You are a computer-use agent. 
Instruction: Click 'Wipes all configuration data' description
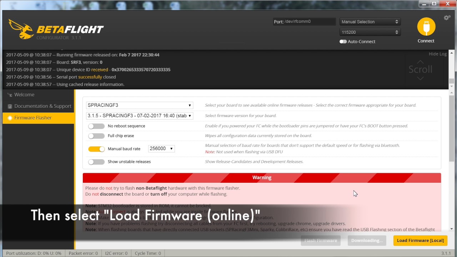[x=258, y=136]
